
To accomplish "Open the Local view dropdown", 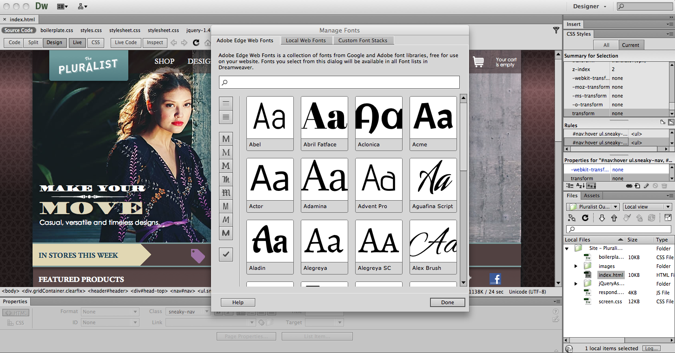I will click(x=647, y=206).
